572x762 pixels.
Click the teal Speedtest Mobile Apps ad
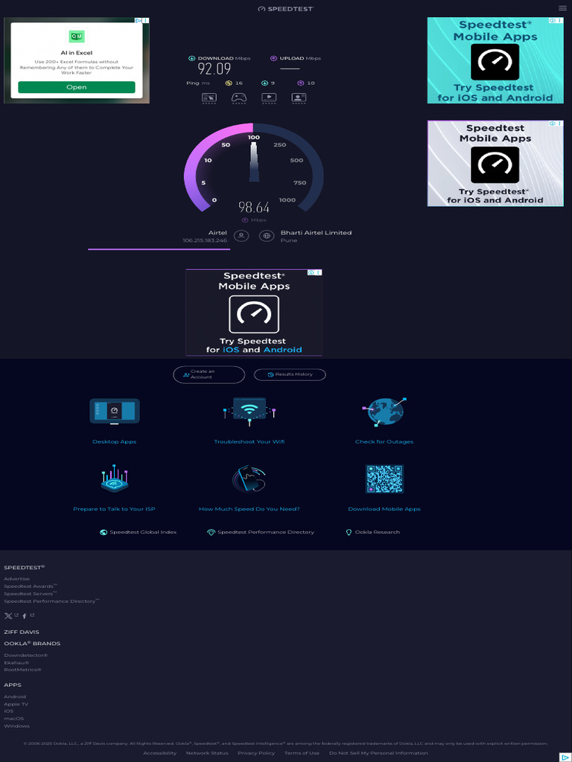pos(495,60)
